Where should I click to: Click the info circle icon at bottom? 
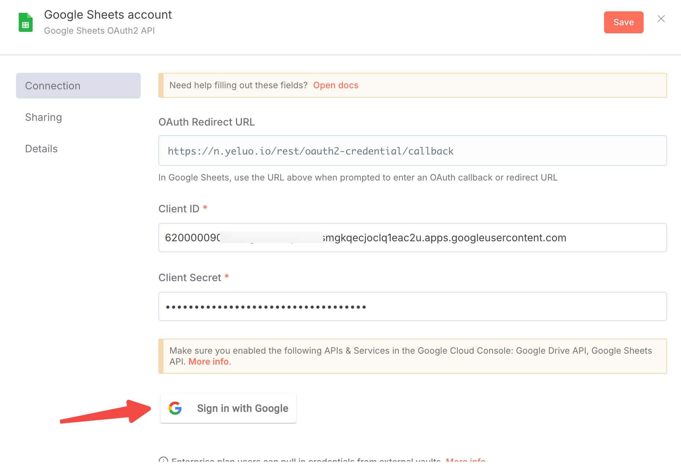pos(163,460)
